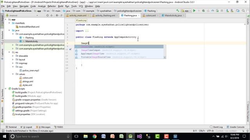Click the Collapse All icon in Project panel
Screen dimensions: 250x140
(x=52, y=16)
